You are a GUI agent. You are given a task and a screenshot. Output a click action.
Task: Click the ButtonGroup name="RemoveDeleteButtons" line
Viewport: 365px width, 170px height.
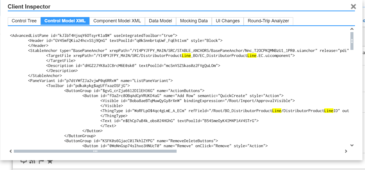coord(141,141)
